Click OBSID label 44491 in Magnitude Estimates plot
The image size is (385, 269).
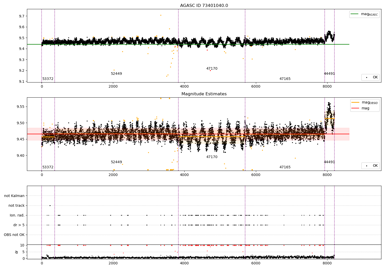329,162
